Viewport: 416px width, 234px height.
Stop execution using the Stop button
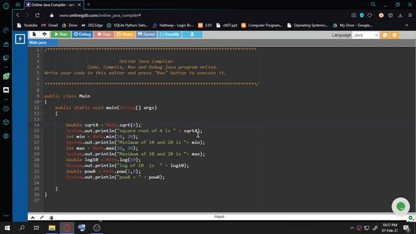click(x=104, y=34)
